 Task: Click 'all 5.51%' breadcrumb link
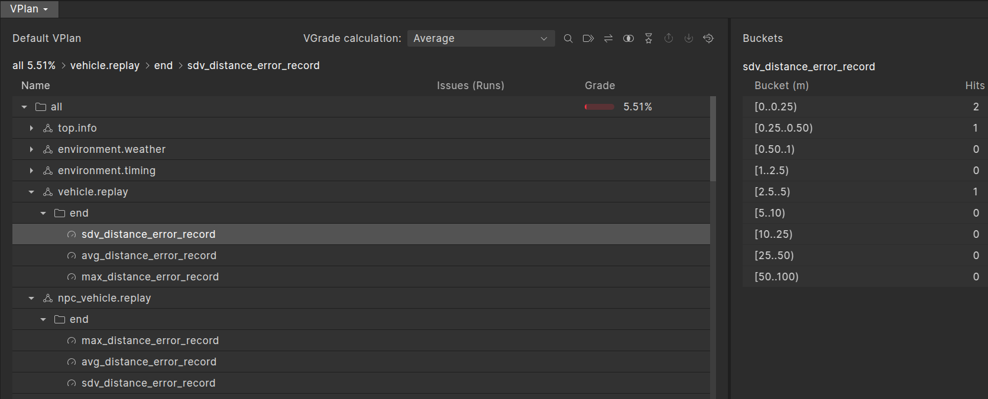[x=34, y=66]
